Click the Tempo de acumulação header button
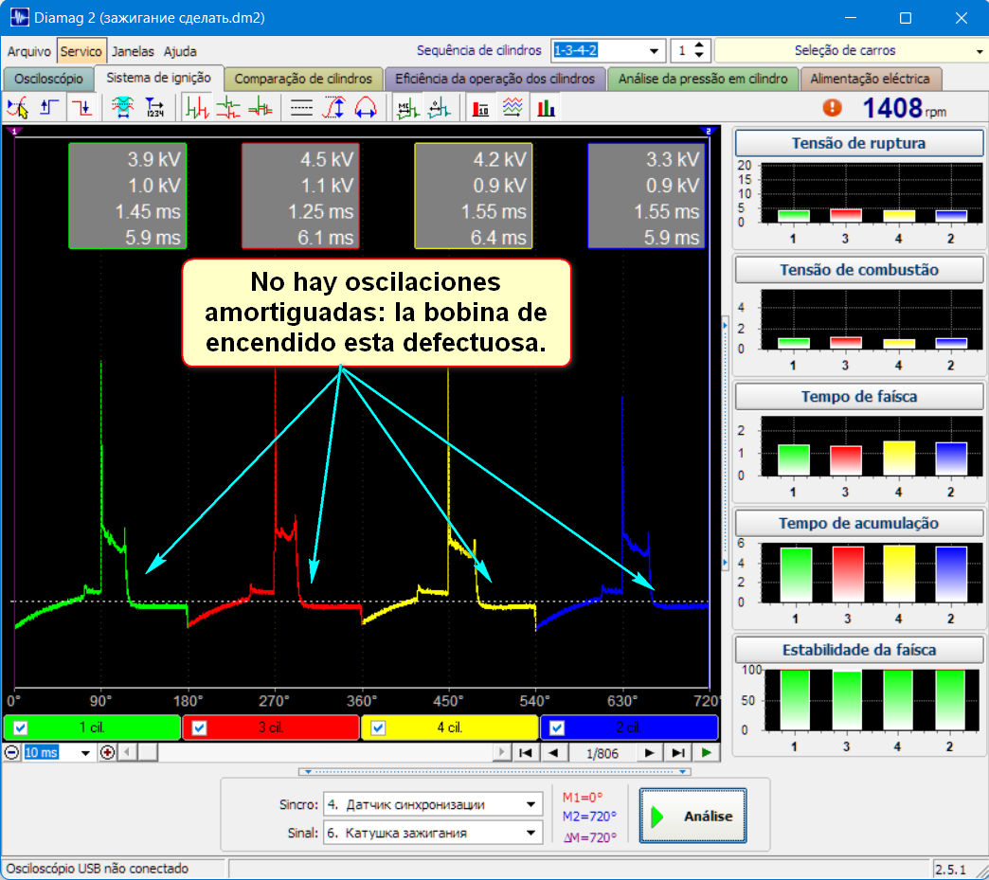 [858, 523]
